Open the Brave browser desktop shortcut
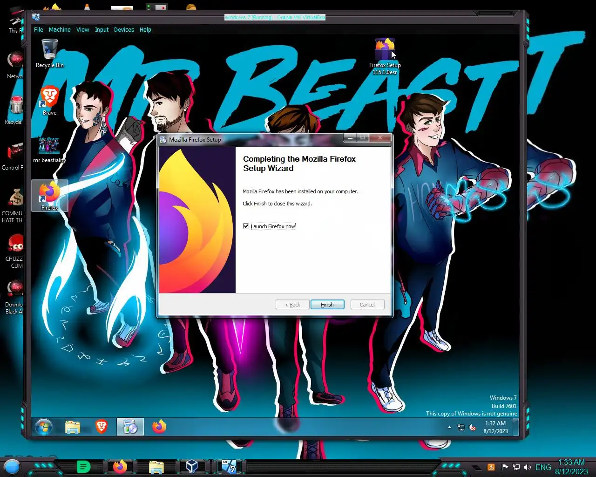 tap(49, 101)
